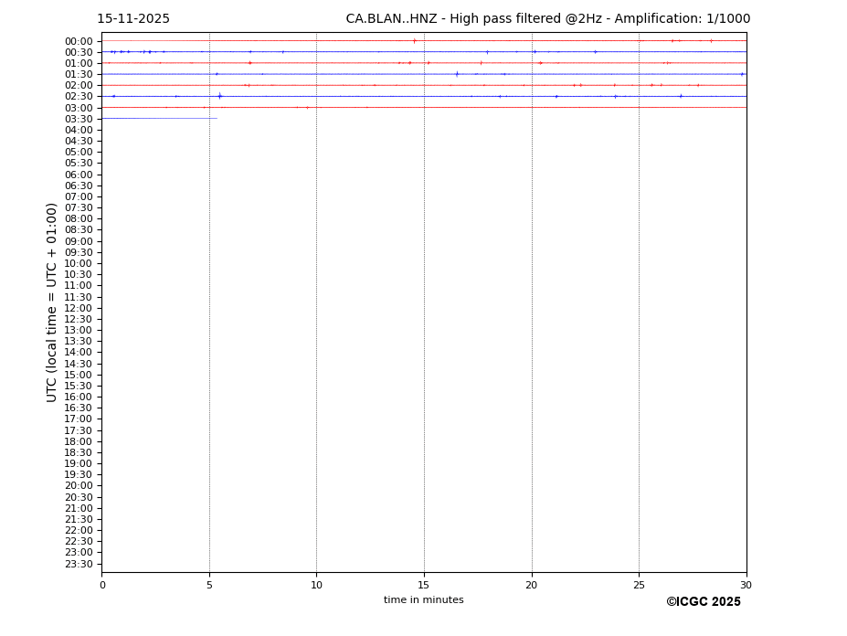Select the 25 minute x-axis tick label

pyautogui.click(x=639, y=585)
